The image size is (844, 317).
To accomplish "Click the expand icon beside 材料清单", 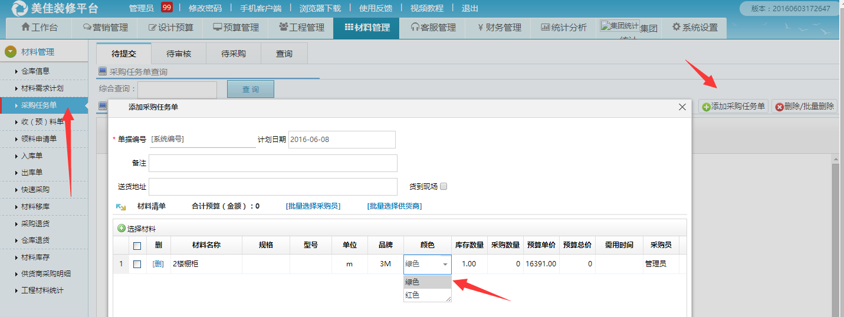I will pos(121,207).
